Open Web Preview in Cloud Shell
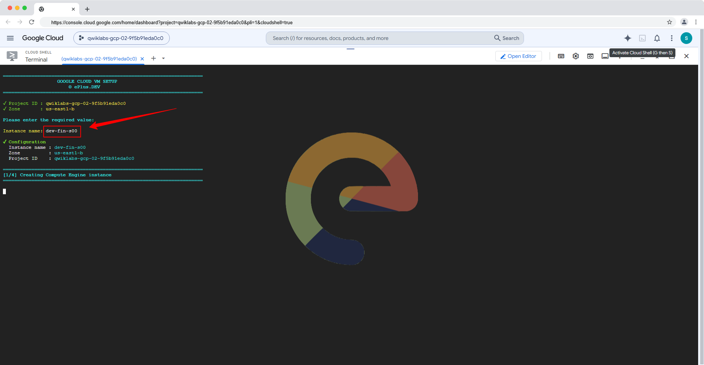 [590, 56]
